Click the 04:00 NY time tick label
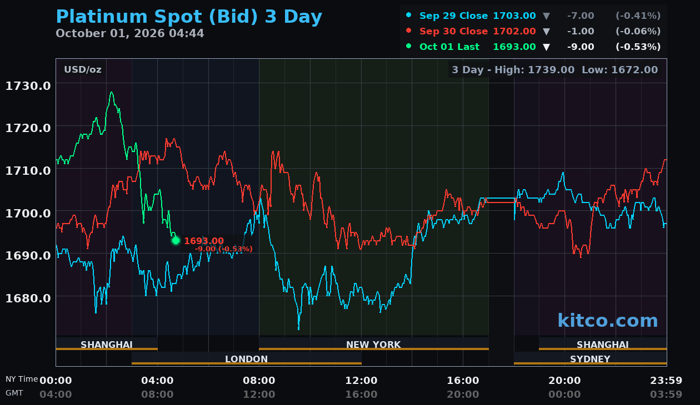Screen dimensions: 700x405 [x=157, y=381]
